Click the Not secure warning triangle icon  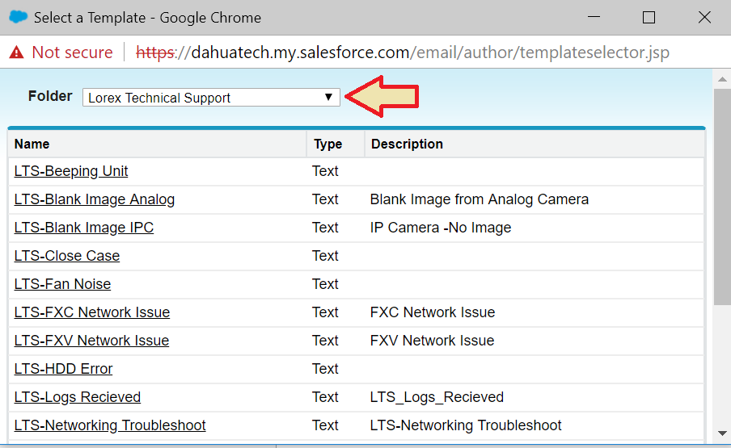pyautogui.click(x=16, y=52)
